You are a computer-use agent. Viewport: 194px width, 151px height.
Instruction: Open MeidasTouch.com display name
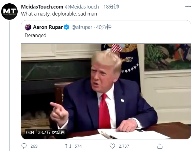coord(42,7)
